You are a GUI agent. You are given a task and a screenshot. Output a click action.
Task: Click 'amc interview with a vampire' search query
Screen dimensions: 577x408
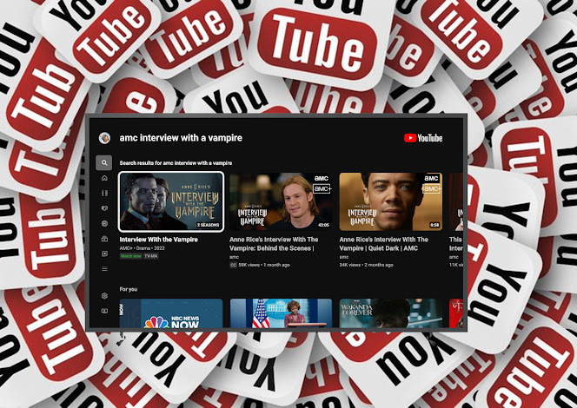click(181, 138)
